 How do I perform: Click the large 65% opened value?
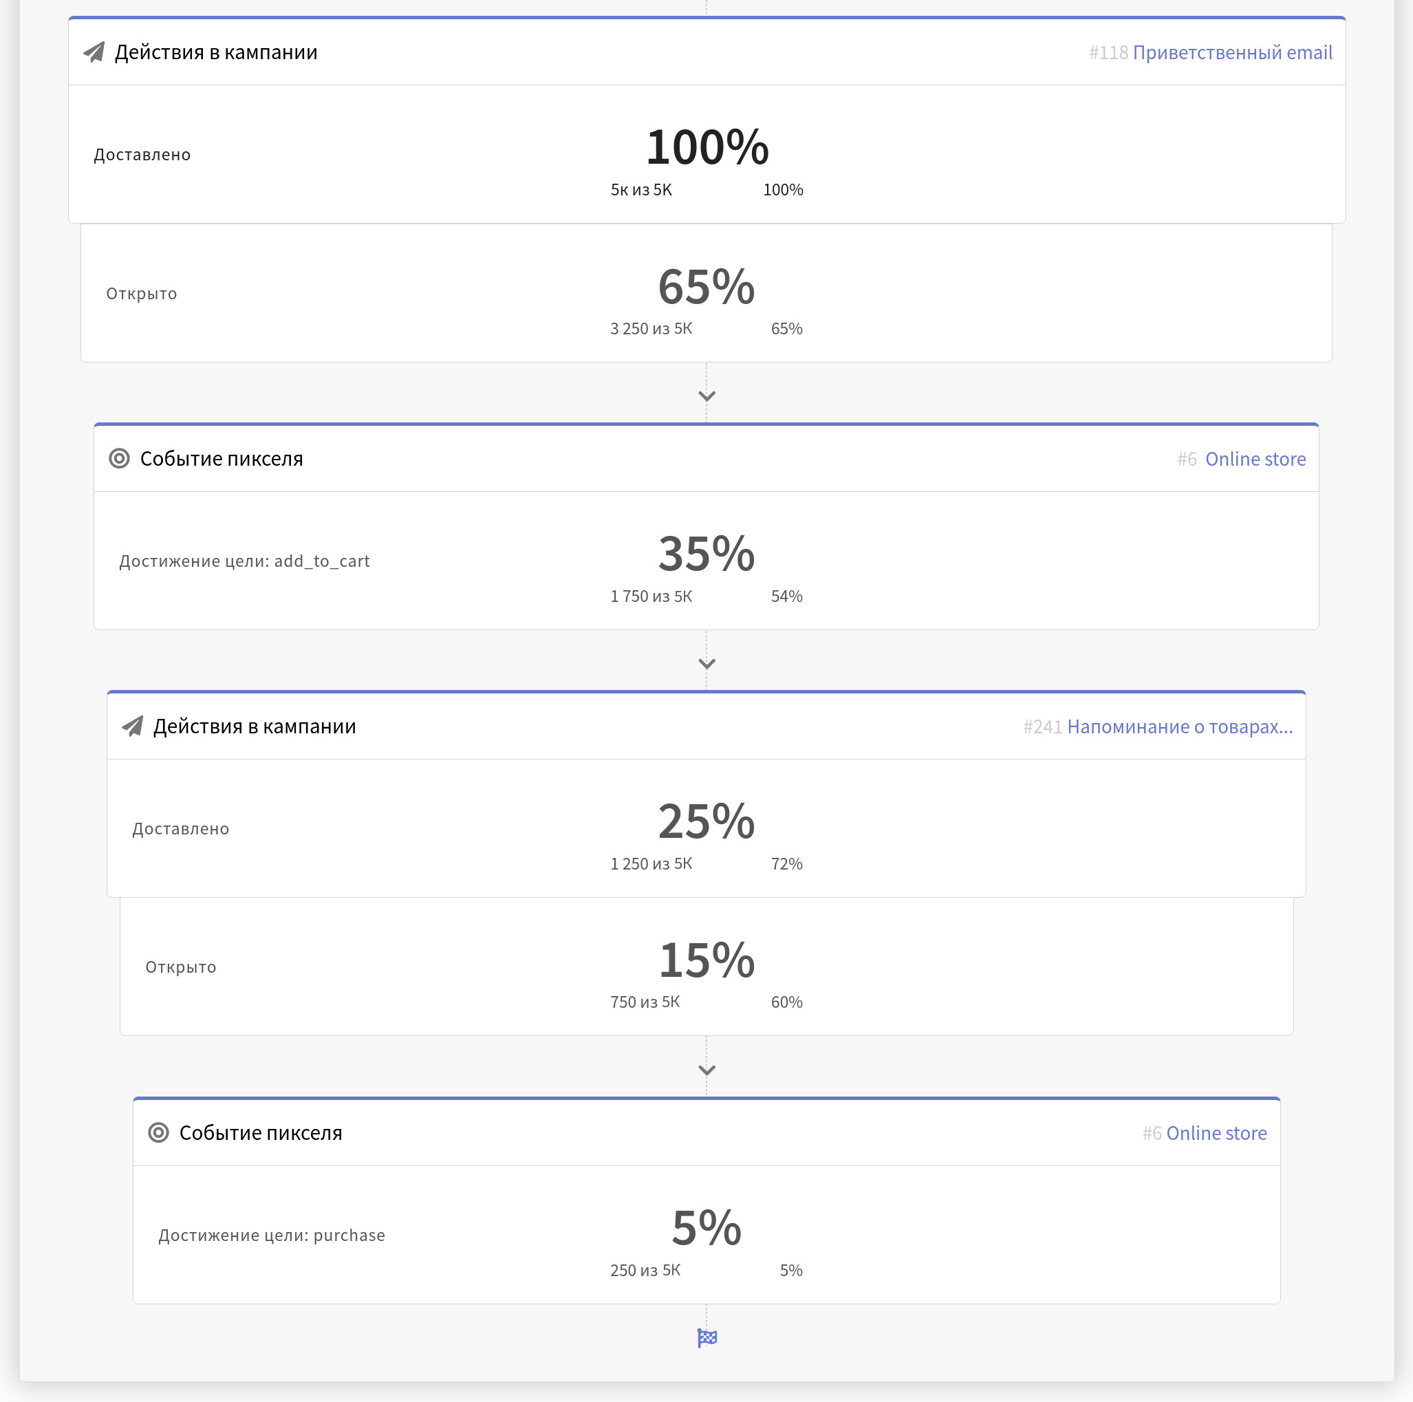coord(706,286)
